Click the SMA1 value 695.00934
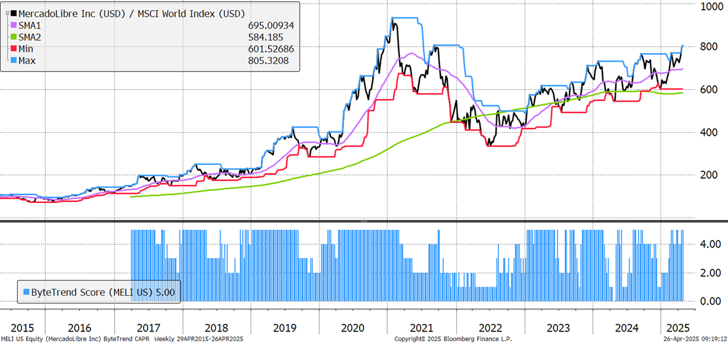The width and height of the screenshot is (728, 343). [x=271, y=25]
